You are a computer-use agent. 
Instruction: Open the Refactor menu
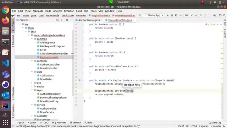[x=69, y=11]
